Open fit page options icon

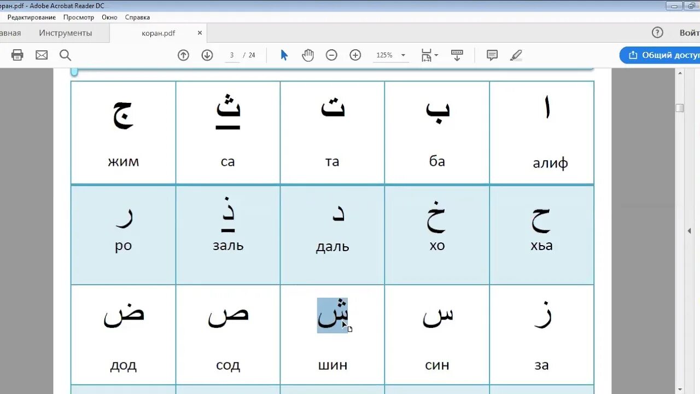(x=429, y=55)
